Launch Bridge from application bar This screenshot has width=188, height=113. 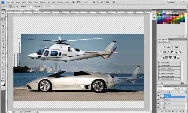click(74, 2)
